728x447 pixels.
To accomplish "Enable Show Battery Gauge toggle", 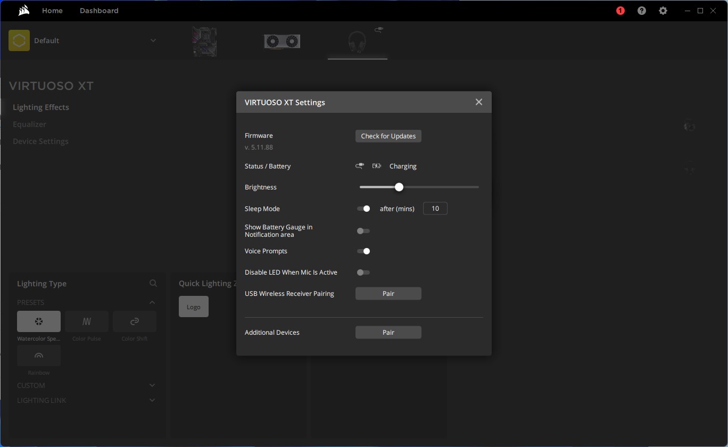I will click(363, 231).
